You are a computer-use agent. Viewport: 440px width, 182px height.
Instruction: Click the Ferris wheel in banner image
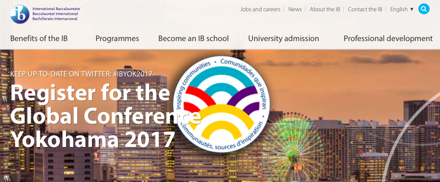pos(292,148)
